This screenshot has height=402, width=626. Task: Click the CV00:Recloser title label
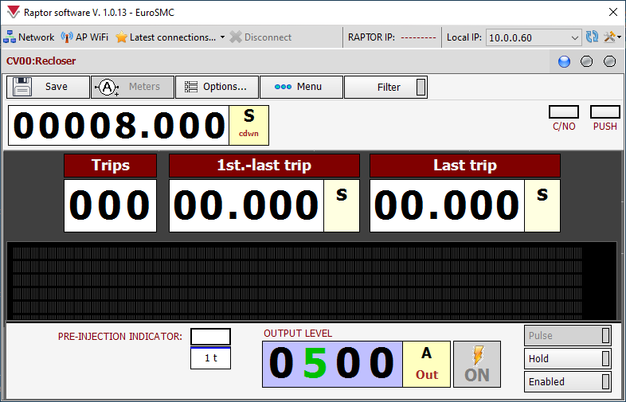41,61
